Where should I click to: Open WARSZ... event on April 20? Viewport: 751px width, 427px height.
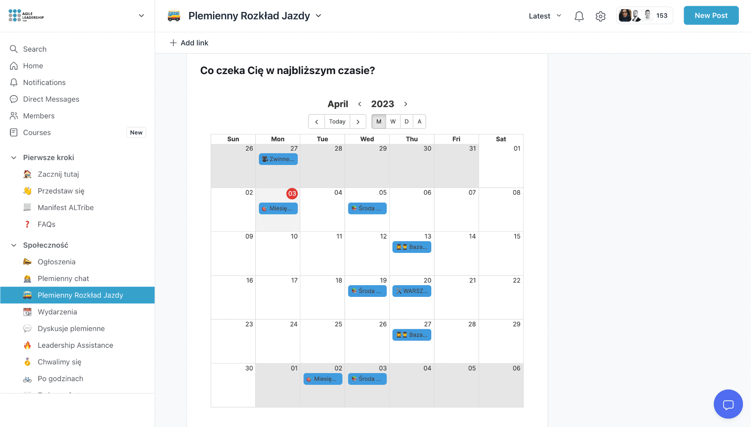pos(412,291)
